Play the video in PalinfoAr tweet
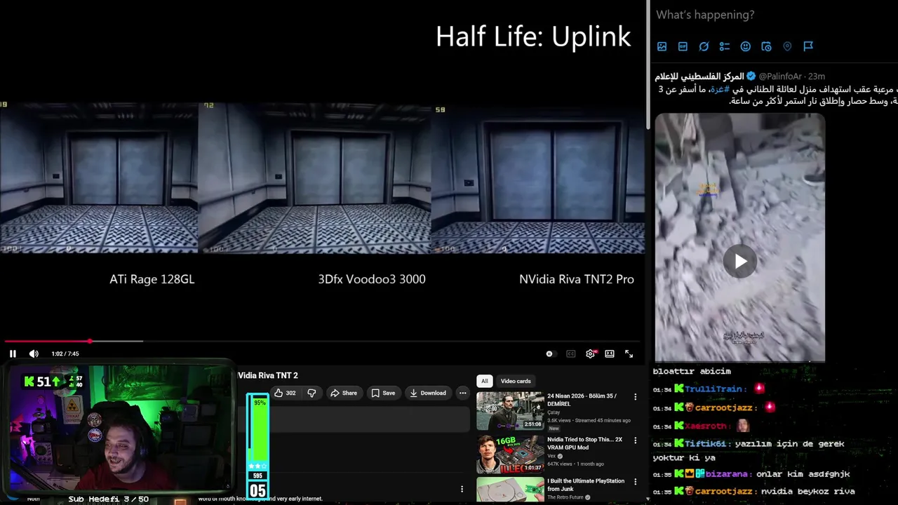This screenshot has height=505, width=898. (x=740, y=262)
